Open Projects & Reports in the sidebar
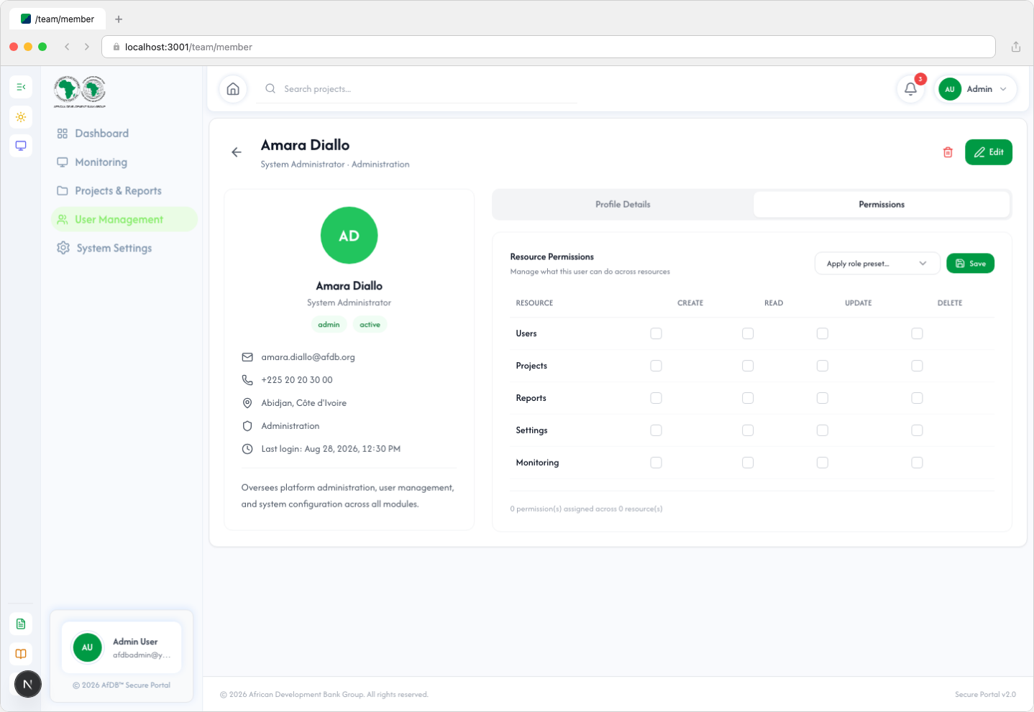This screenshot has height=712, width=1034. tap(124, 191)
